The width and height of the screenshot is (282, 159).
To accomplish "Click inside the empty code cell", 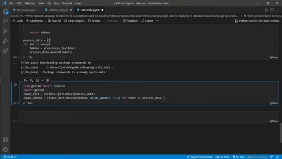I will (149, 117).
